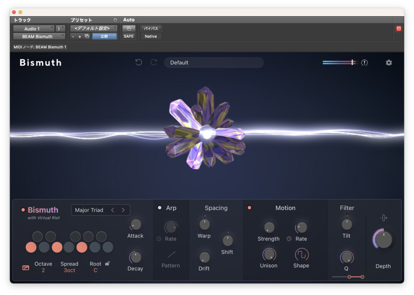Image resolution: width=414 pixels, height=295 pixels.
Task: Open the プリセット circular menu arrow
Action: click(x=115, y=20)
